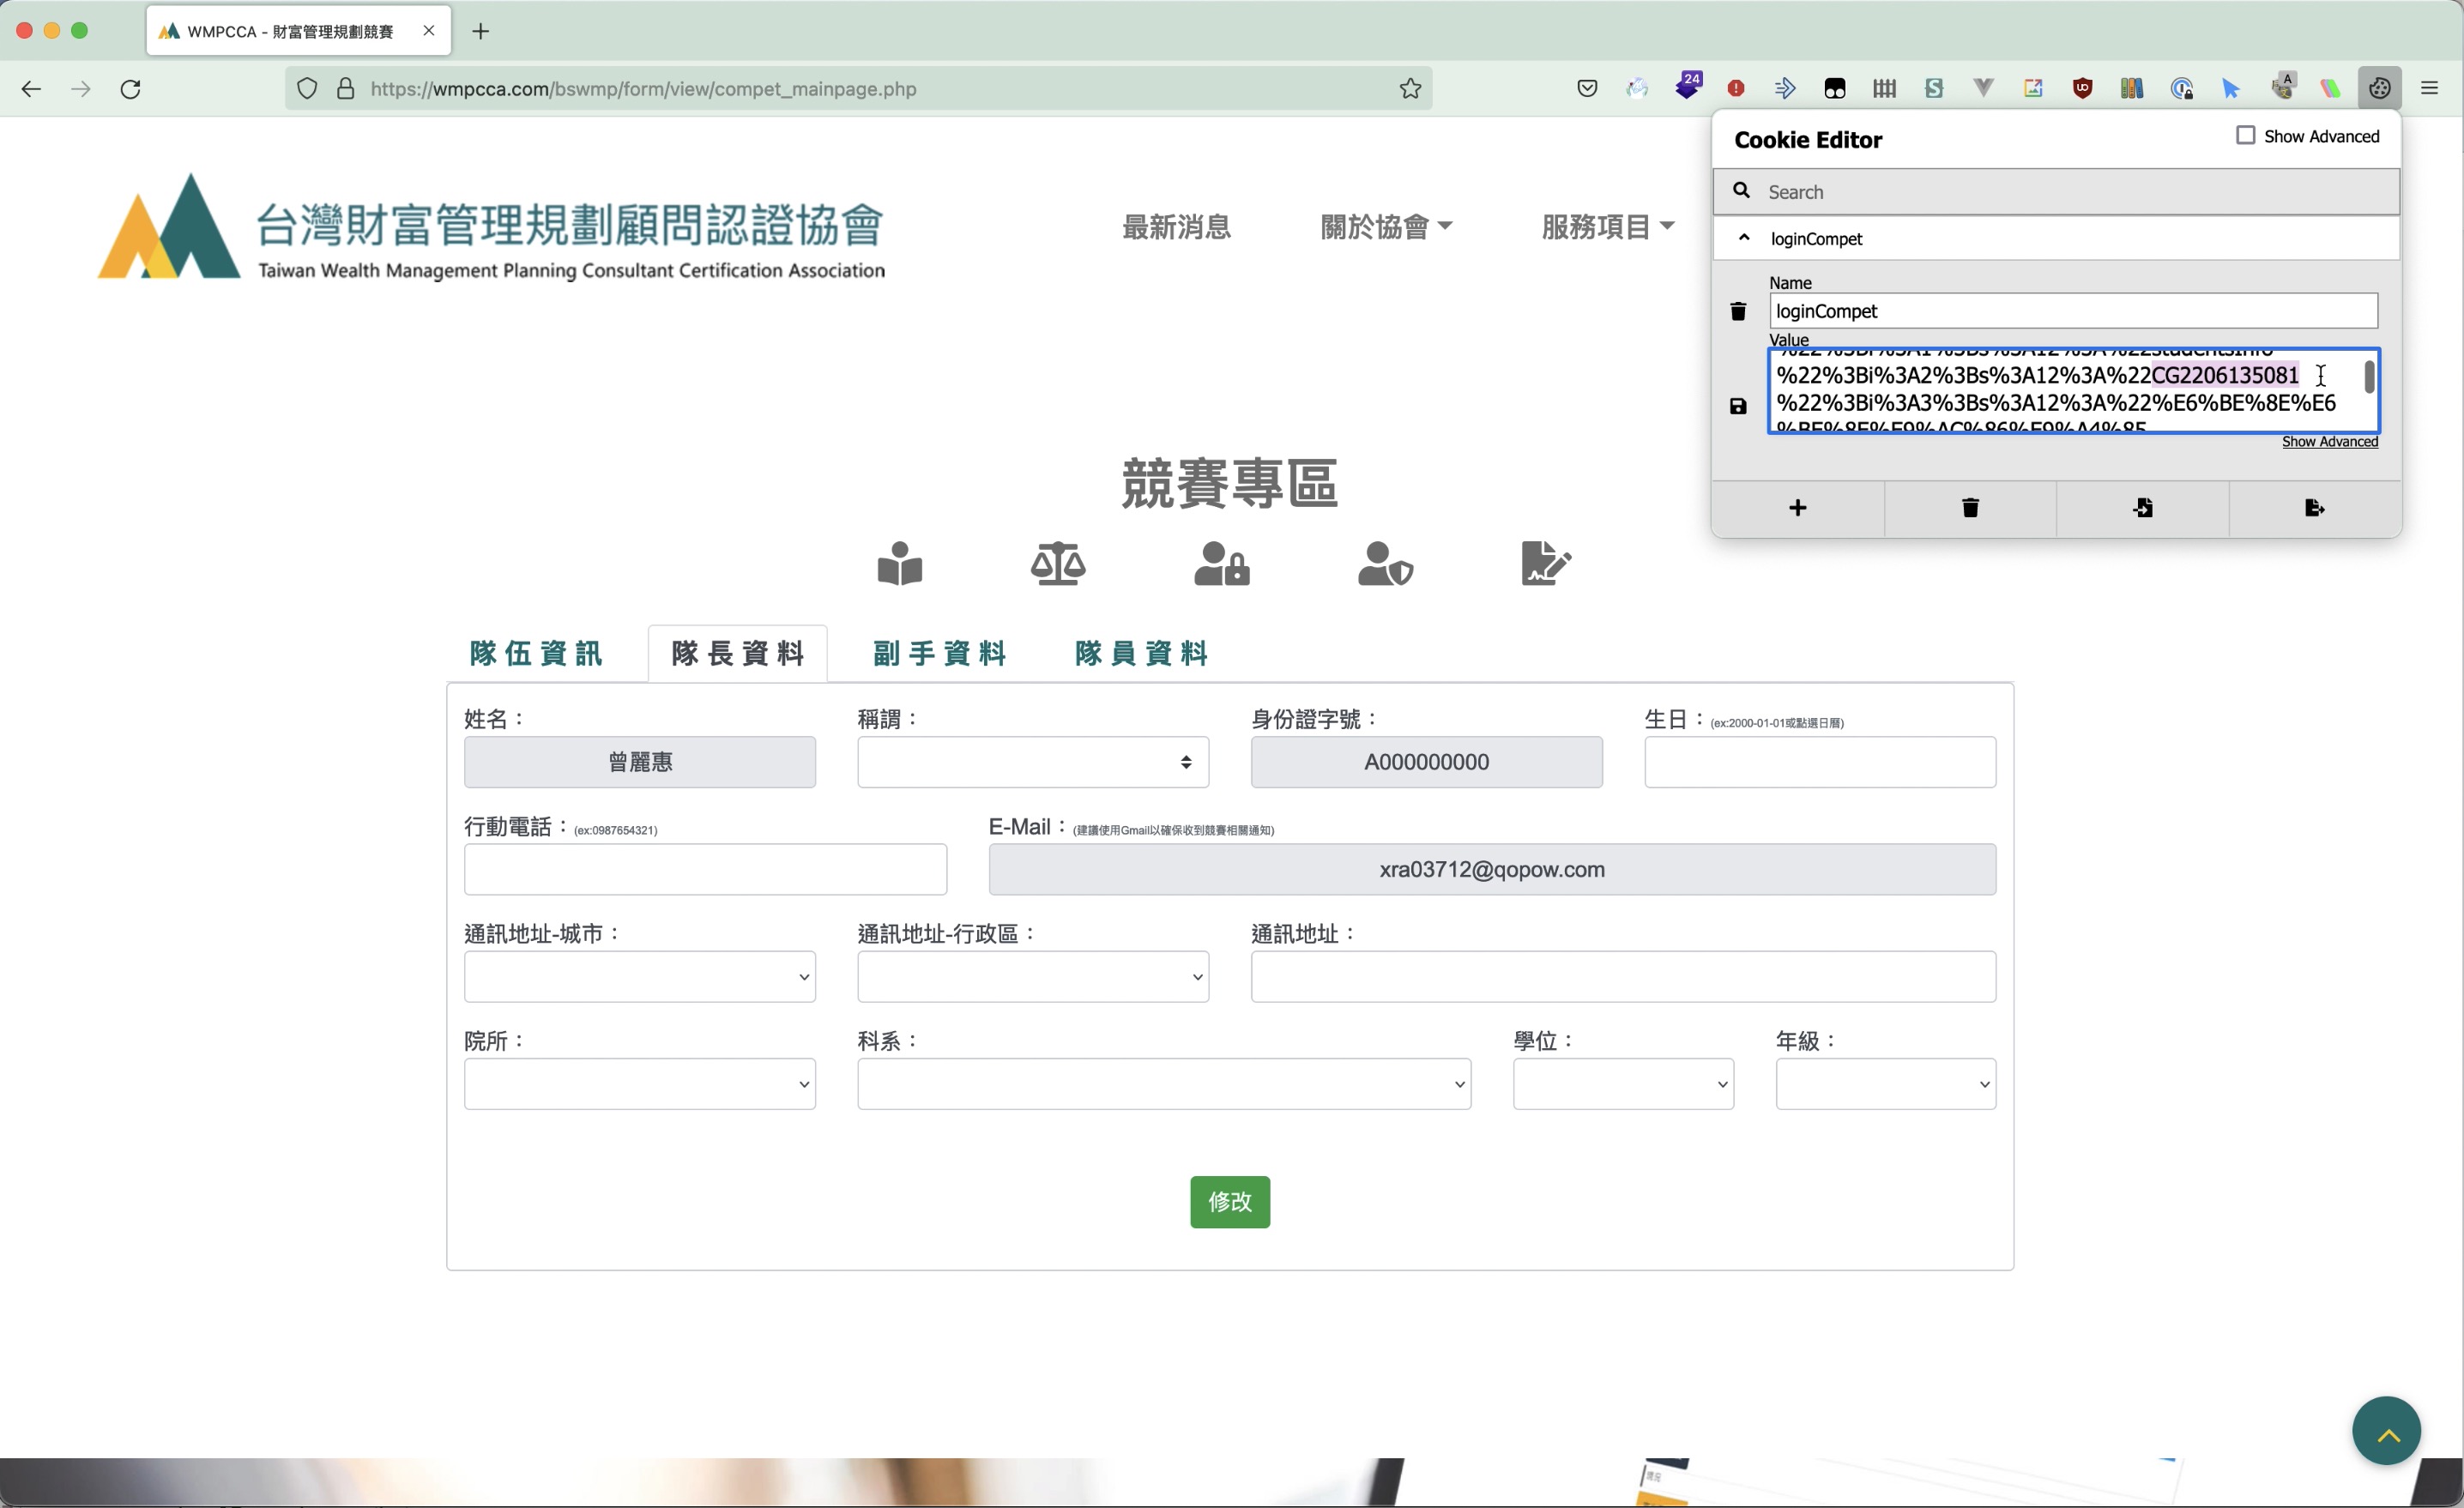This screenshot has width=2464, height=1508.
Task: Click the cookie value scrollbar thumb
Action: (x=2369, y=377)
